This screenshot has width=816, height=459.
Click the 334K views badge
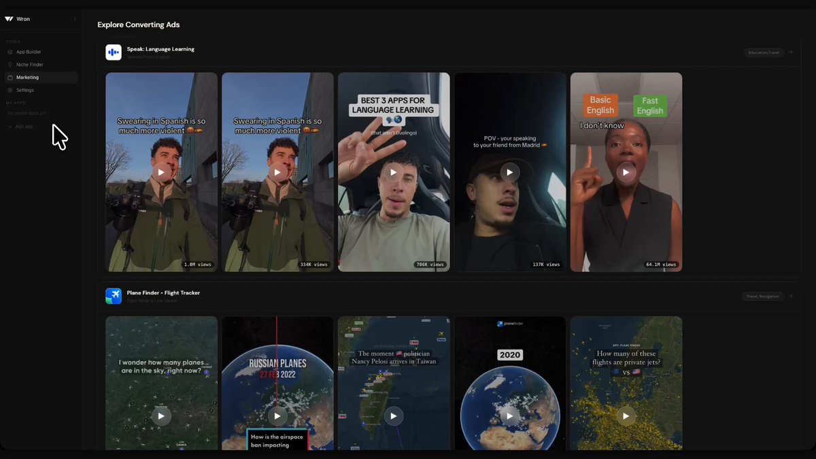tap(313, 265)
